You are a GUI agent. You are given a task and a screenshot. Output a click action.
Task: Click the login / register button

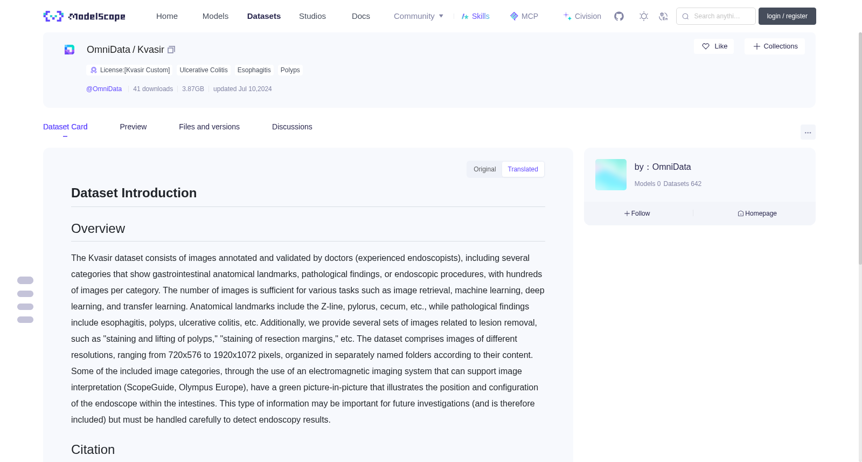(787, 16)
